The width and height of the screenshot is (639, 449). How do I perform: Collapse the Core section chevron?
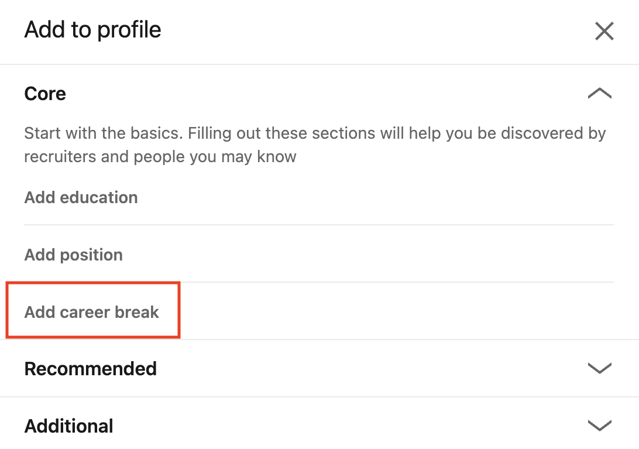599,94
